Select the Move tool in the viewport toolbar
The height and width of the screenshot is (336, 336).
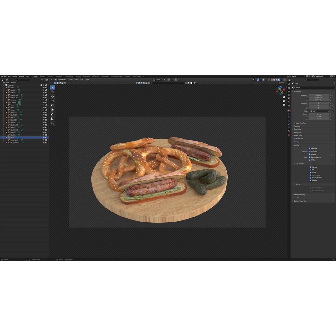(52, 96)
